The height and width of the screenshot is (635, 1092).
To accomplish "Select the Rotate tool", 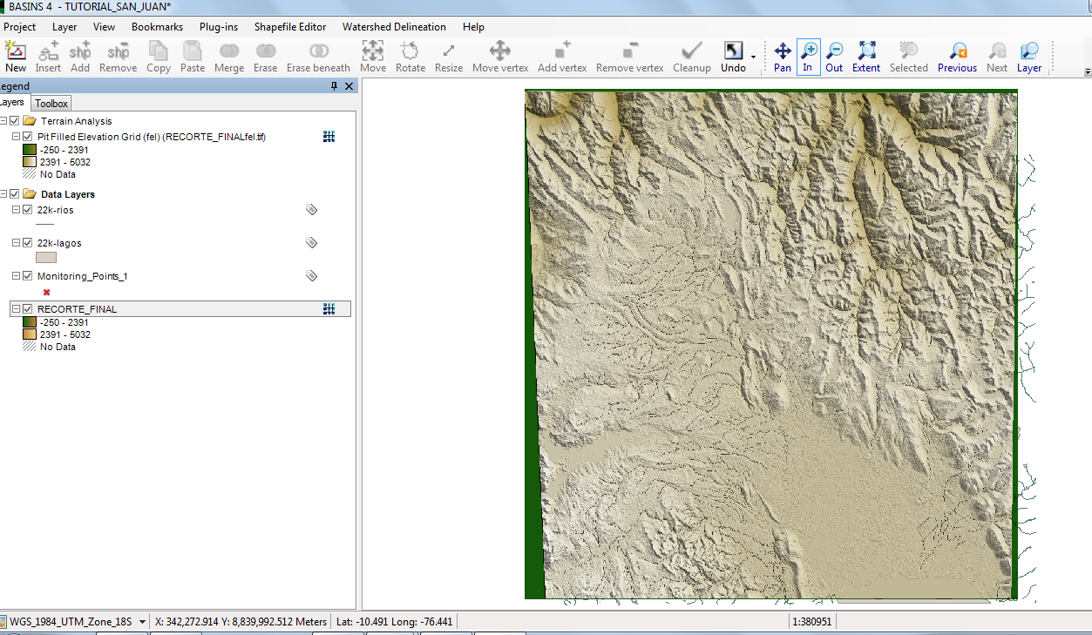I will (x=410, y=51).
